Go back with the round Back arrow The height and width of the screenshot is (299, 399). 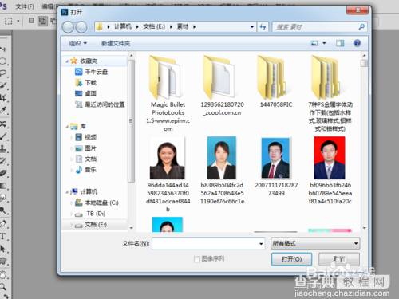pyautogui.click(x=68, y=27)
